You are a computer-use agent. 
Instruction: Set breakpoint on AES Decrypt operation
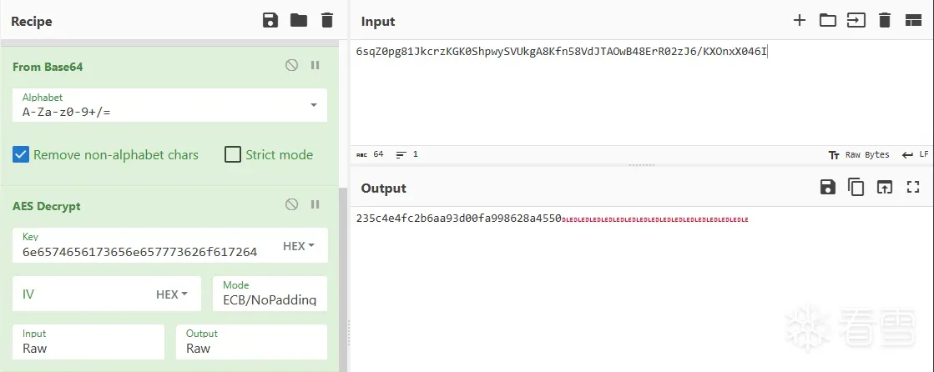click(x=316, y=204)
